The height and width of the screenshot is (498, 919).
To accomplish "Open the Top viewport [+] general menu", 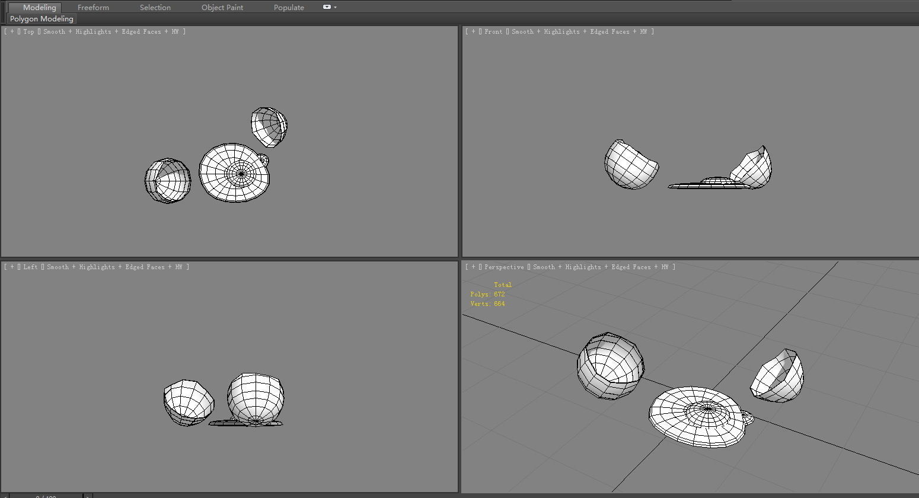I will [12, 31].
